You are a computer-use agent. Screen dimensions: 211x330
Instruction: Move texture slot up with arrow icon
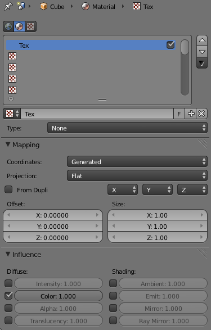202,40
